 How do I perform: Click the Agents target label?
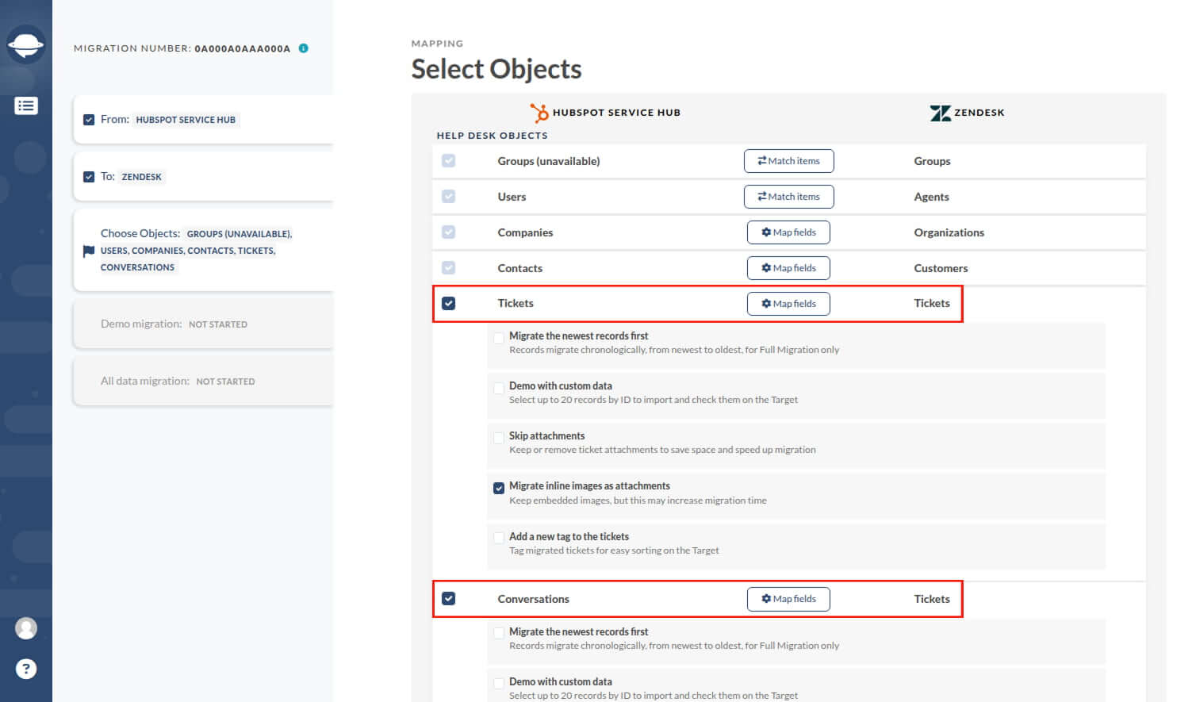click(x=931, y=197)
